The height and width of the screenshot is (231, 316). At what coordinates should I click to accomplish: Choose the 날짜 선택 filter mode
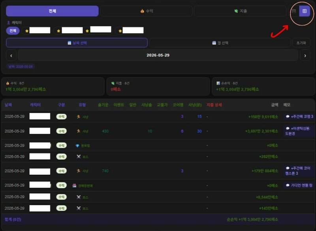77,43
